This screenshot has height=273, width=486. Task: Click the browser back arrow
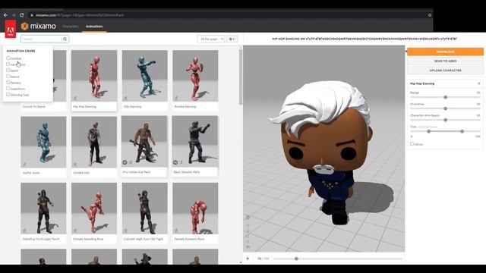pyautogui.click(x=5, y=15)
